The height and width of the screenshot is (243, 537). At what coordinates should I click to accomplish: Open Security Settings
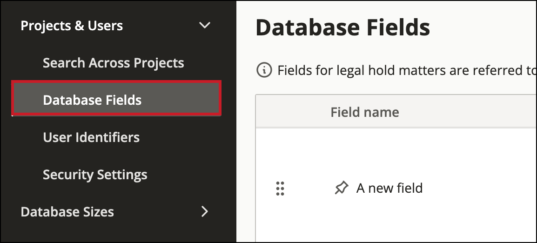[95, 175]
